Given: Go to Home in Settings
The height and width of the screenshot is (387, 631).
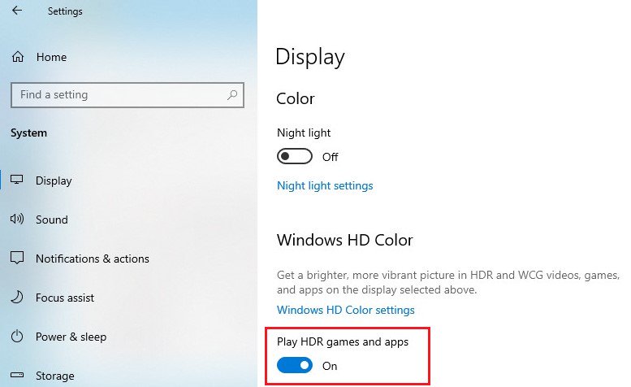Looking at the screenshot, I should click(x=51, y=58).
